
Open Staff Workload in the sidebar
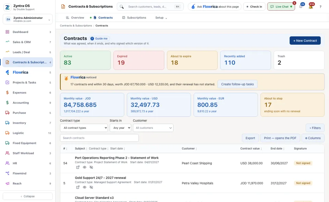28,153
